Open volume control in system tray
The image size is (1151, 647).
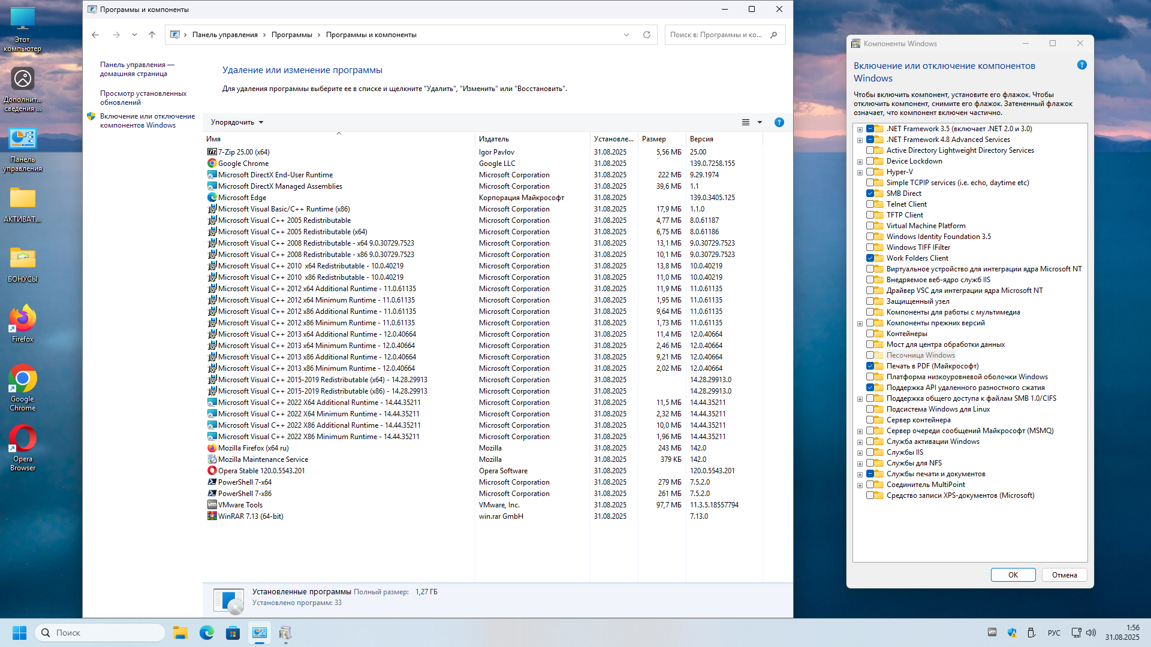1091,633
